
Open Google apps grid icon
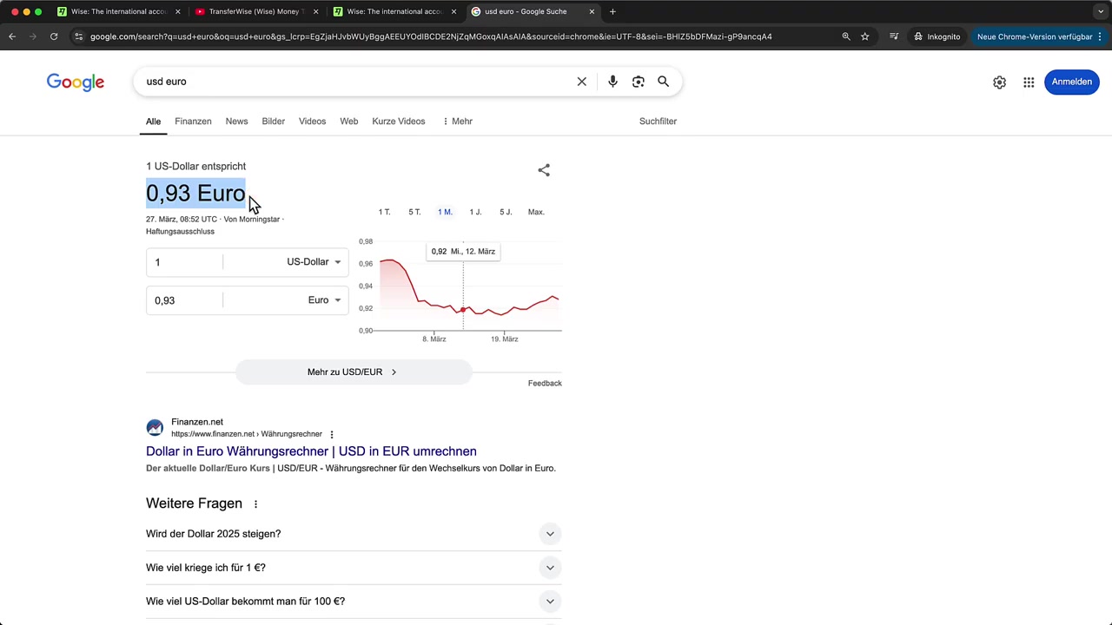(1029, 82)
